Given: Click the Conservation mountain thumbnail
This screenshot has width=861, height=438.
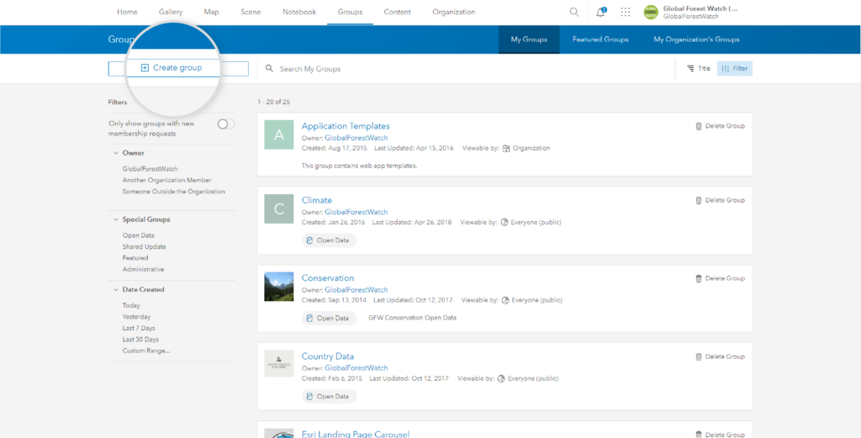Looking at the screenshot, I should point(279,287).
